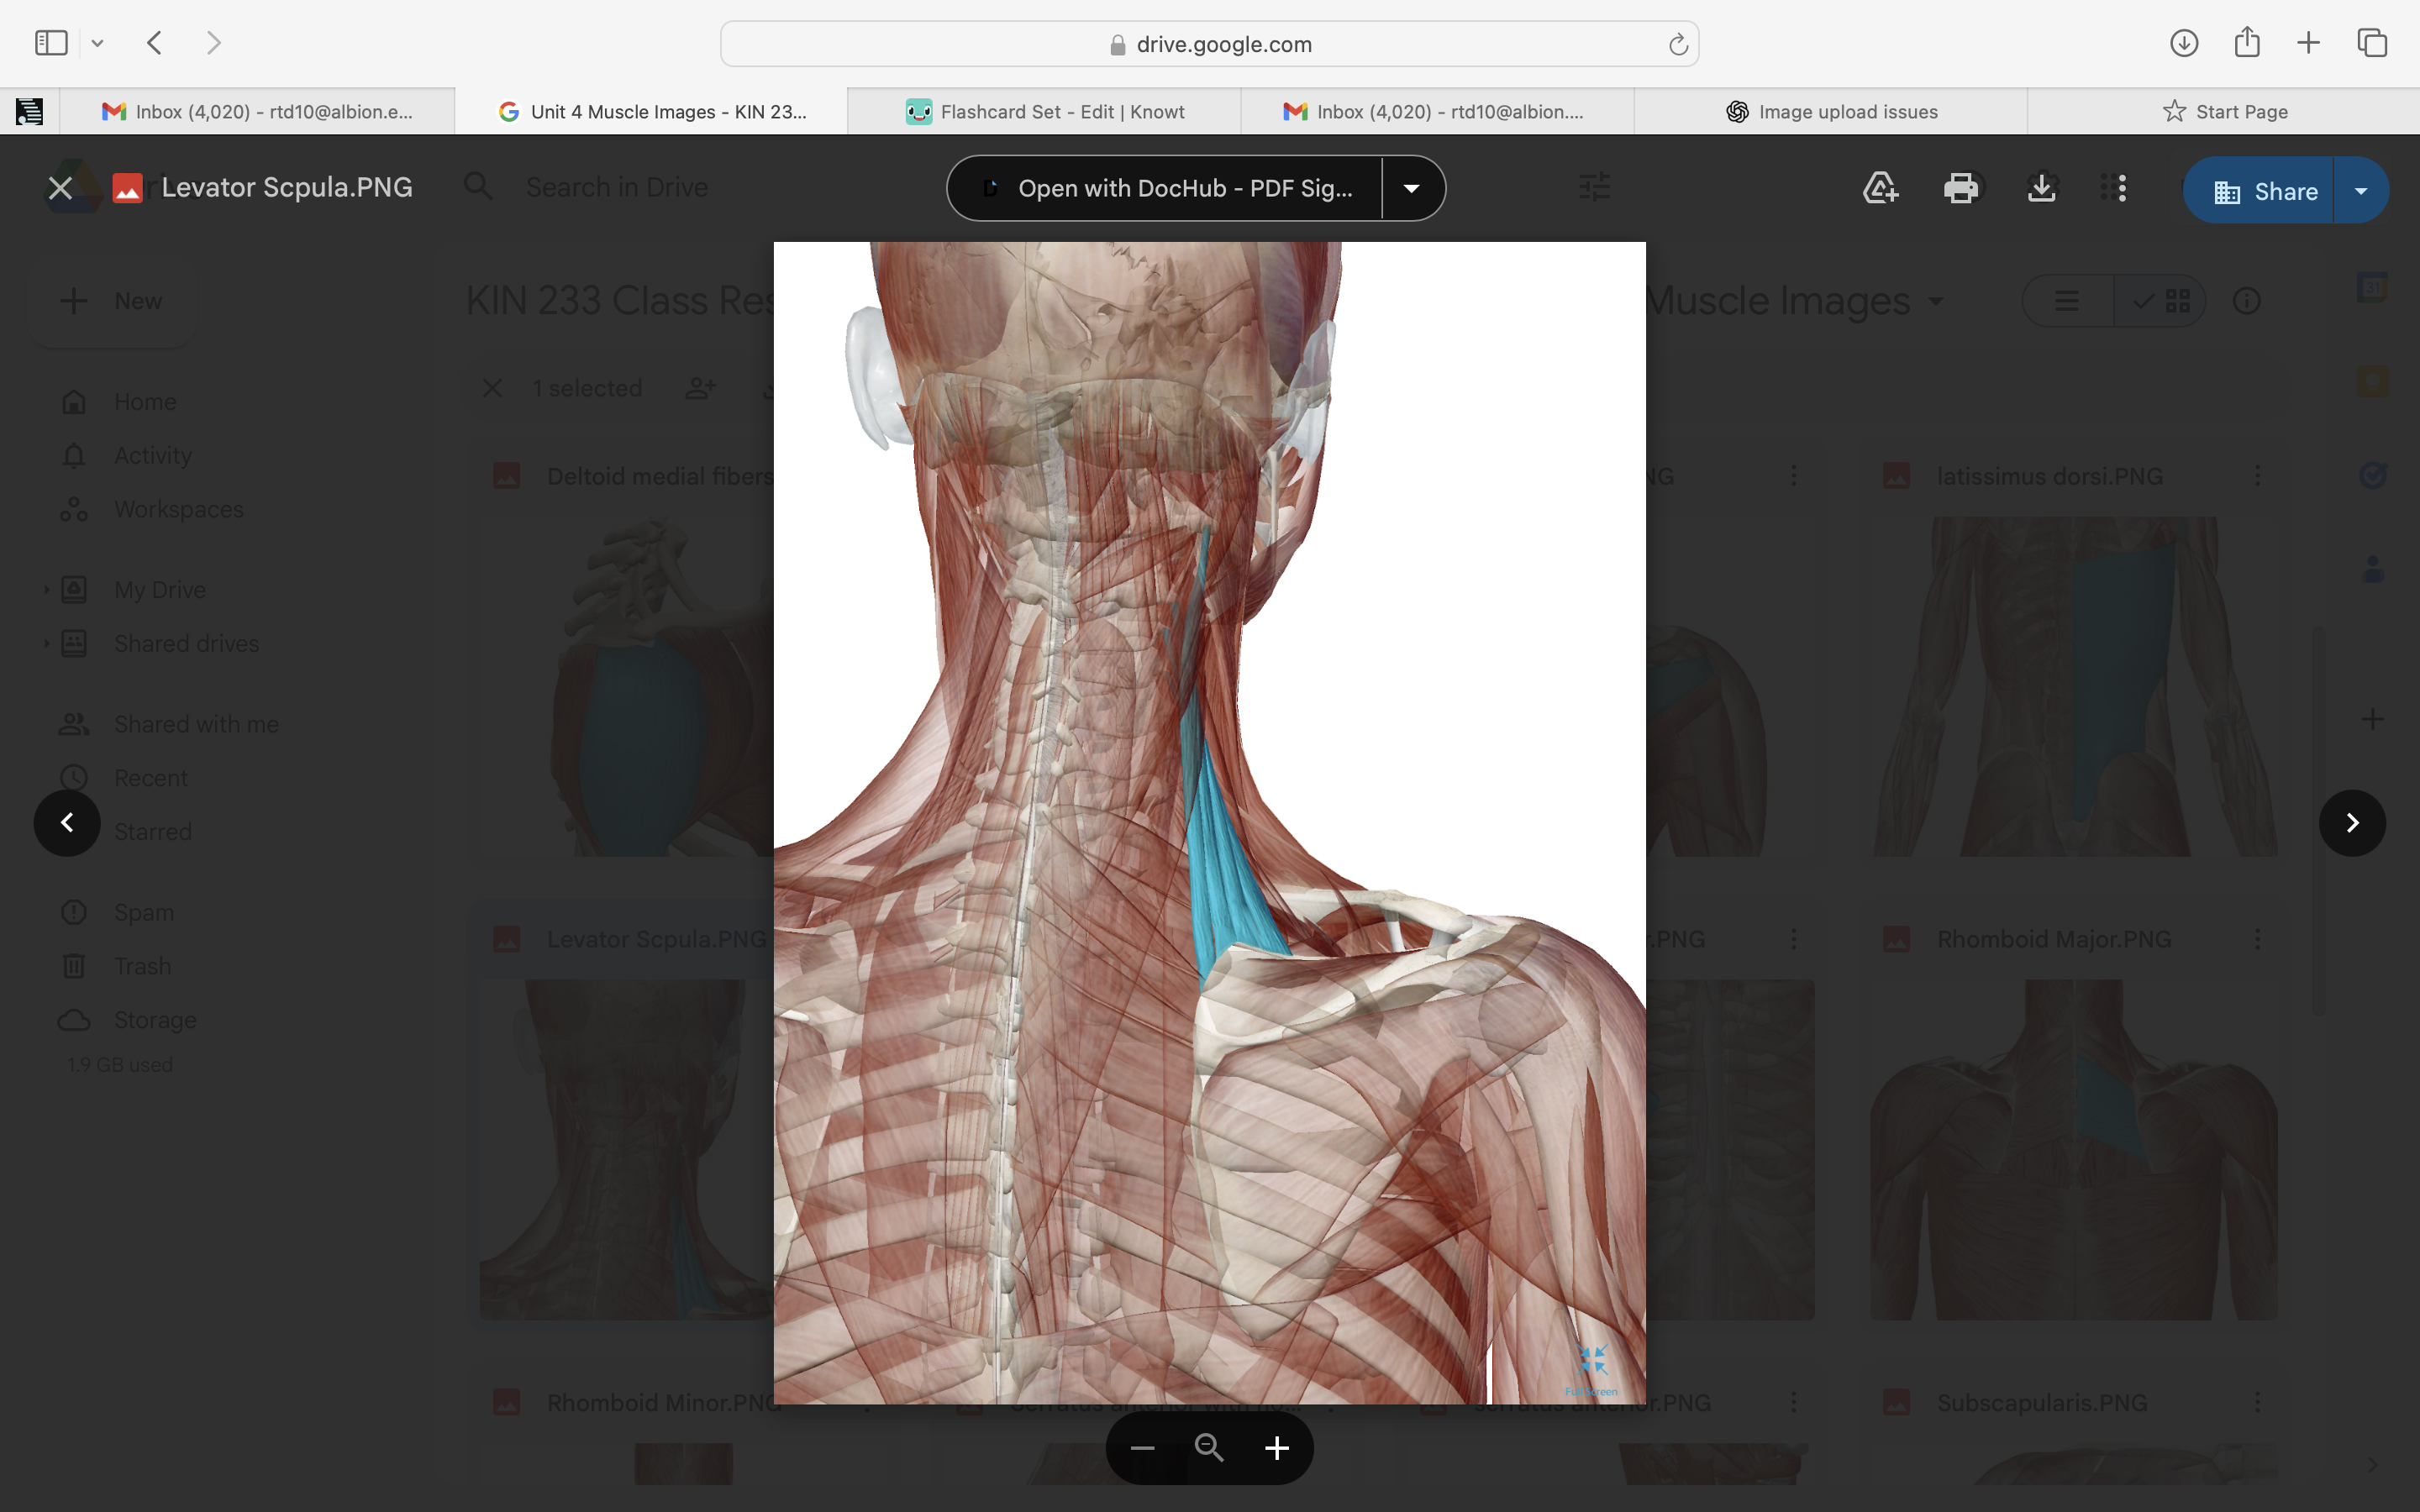This screenshot has width=2420, height=1512.
Task: Click the New button
Action: coord(112,300)
